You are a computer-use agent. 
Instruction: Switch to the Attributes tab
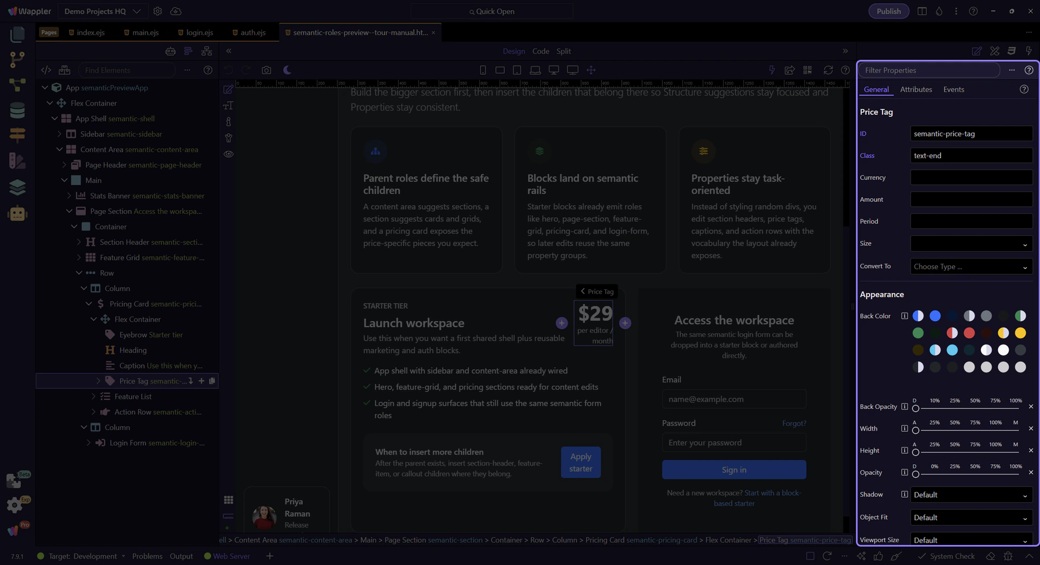(x=915, y=89)
